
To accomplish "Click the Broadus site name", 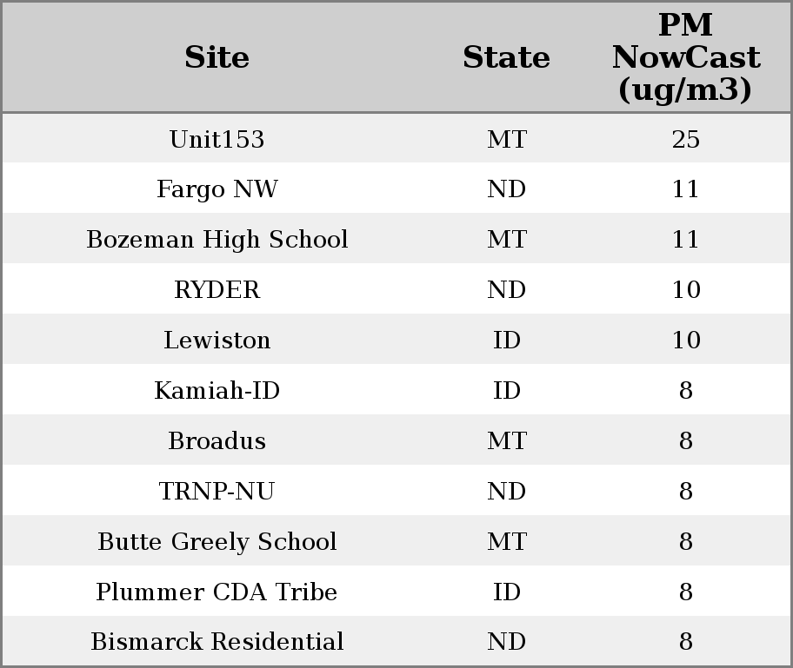I will pos(217,441).
